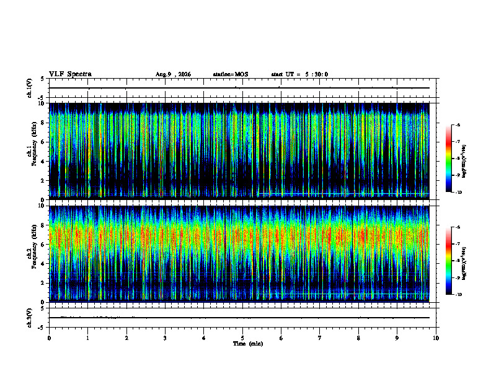This screenshot has height=379, width=491.
Task: Select the "start UT = 5:30:0" label
Action: [x=299, y=74]
